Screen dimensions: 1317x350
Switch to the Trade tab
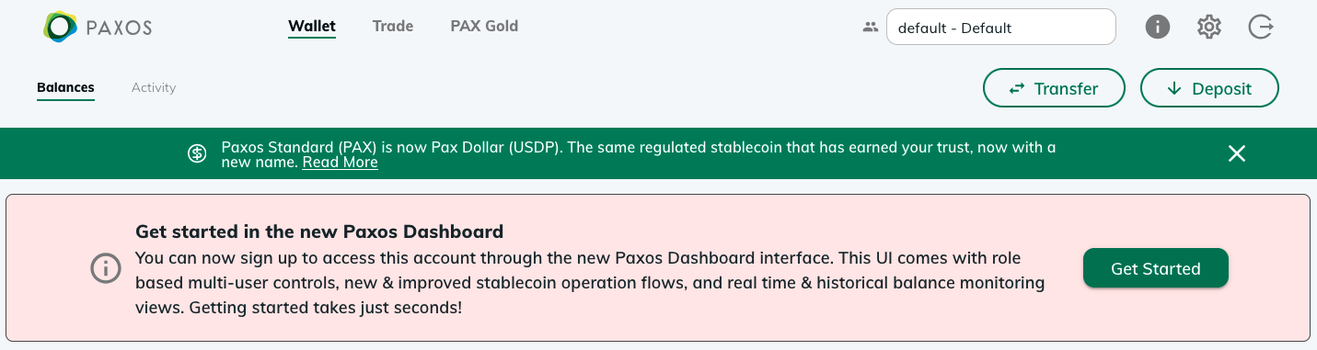(393, 27)
